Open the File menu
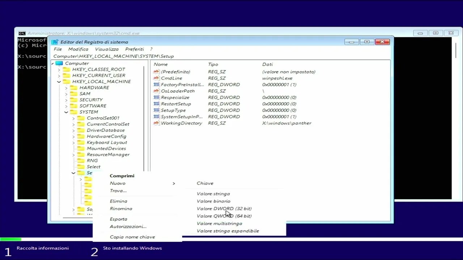This screenshot has width=463, height=260. click(x=58, y=49)
